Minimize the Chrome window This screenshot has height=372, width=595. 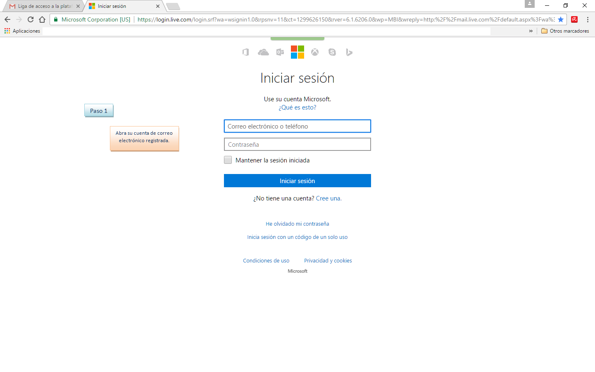click(547, 6)
